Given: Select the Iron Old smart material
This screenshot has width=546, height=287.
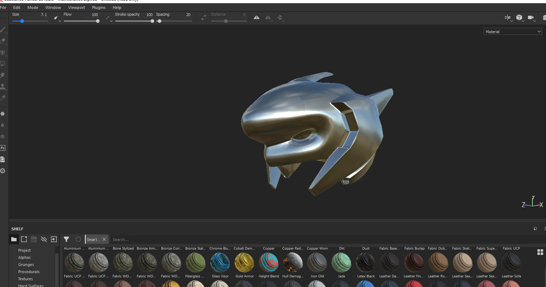Looking at the screenshot, I should click(317, 265).
